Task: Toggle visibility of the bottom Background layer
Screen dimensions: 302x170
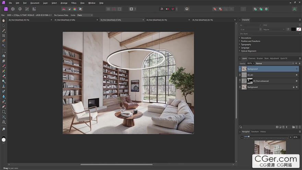Action: [297, 87]
